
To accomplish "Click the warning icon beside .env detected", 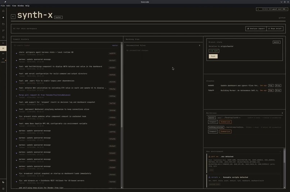I will click(209, 156).
